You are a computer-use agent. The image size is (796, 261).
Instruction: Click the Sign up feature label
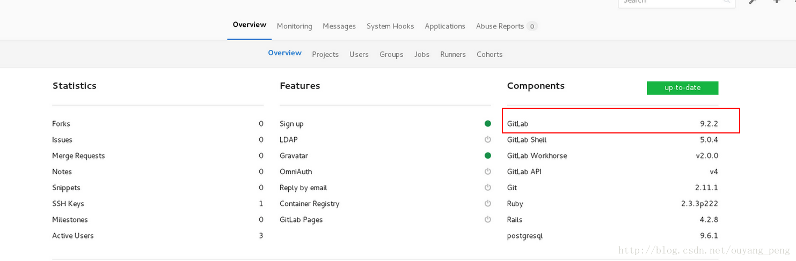[x=291, y=124]
